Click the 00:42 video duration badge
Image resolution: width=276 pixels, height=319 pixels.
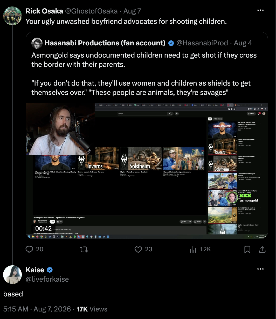(x=43, y=228)
